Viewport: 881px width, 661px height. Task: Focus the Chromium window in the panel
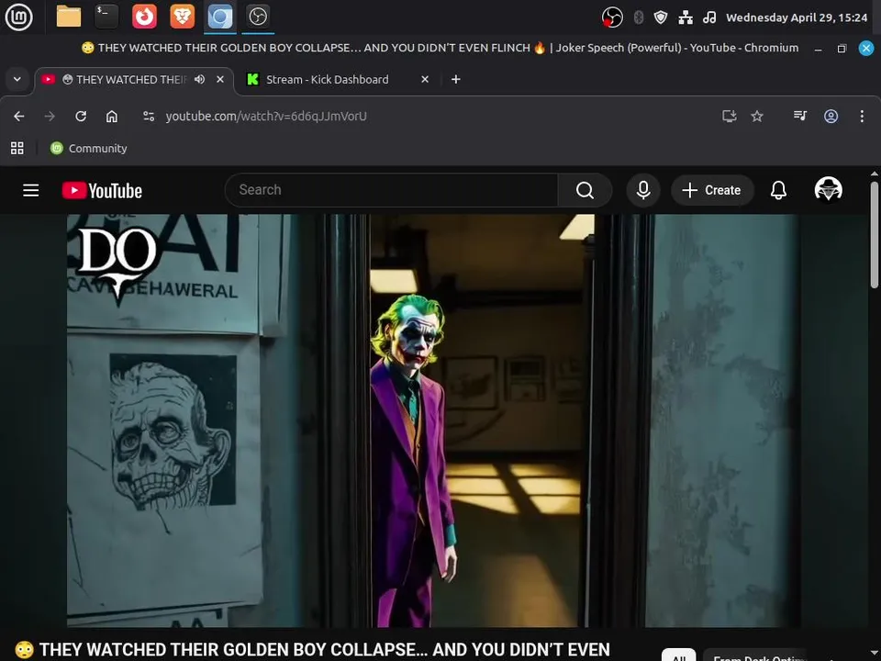[220, 17]
